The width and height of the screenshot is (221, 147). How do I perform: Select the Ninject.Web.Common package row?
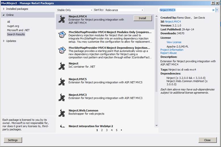pos(105,115)
